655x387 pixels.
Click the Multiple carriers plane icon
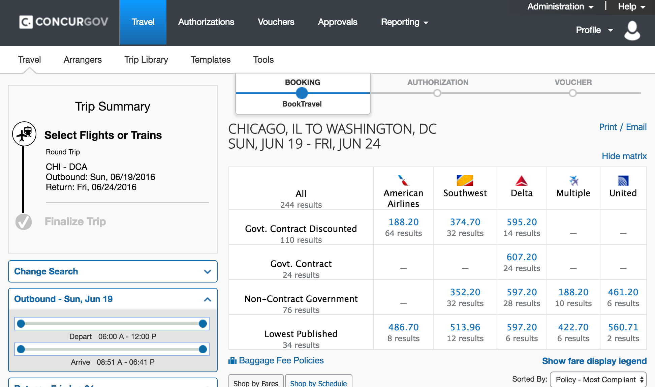573,181
